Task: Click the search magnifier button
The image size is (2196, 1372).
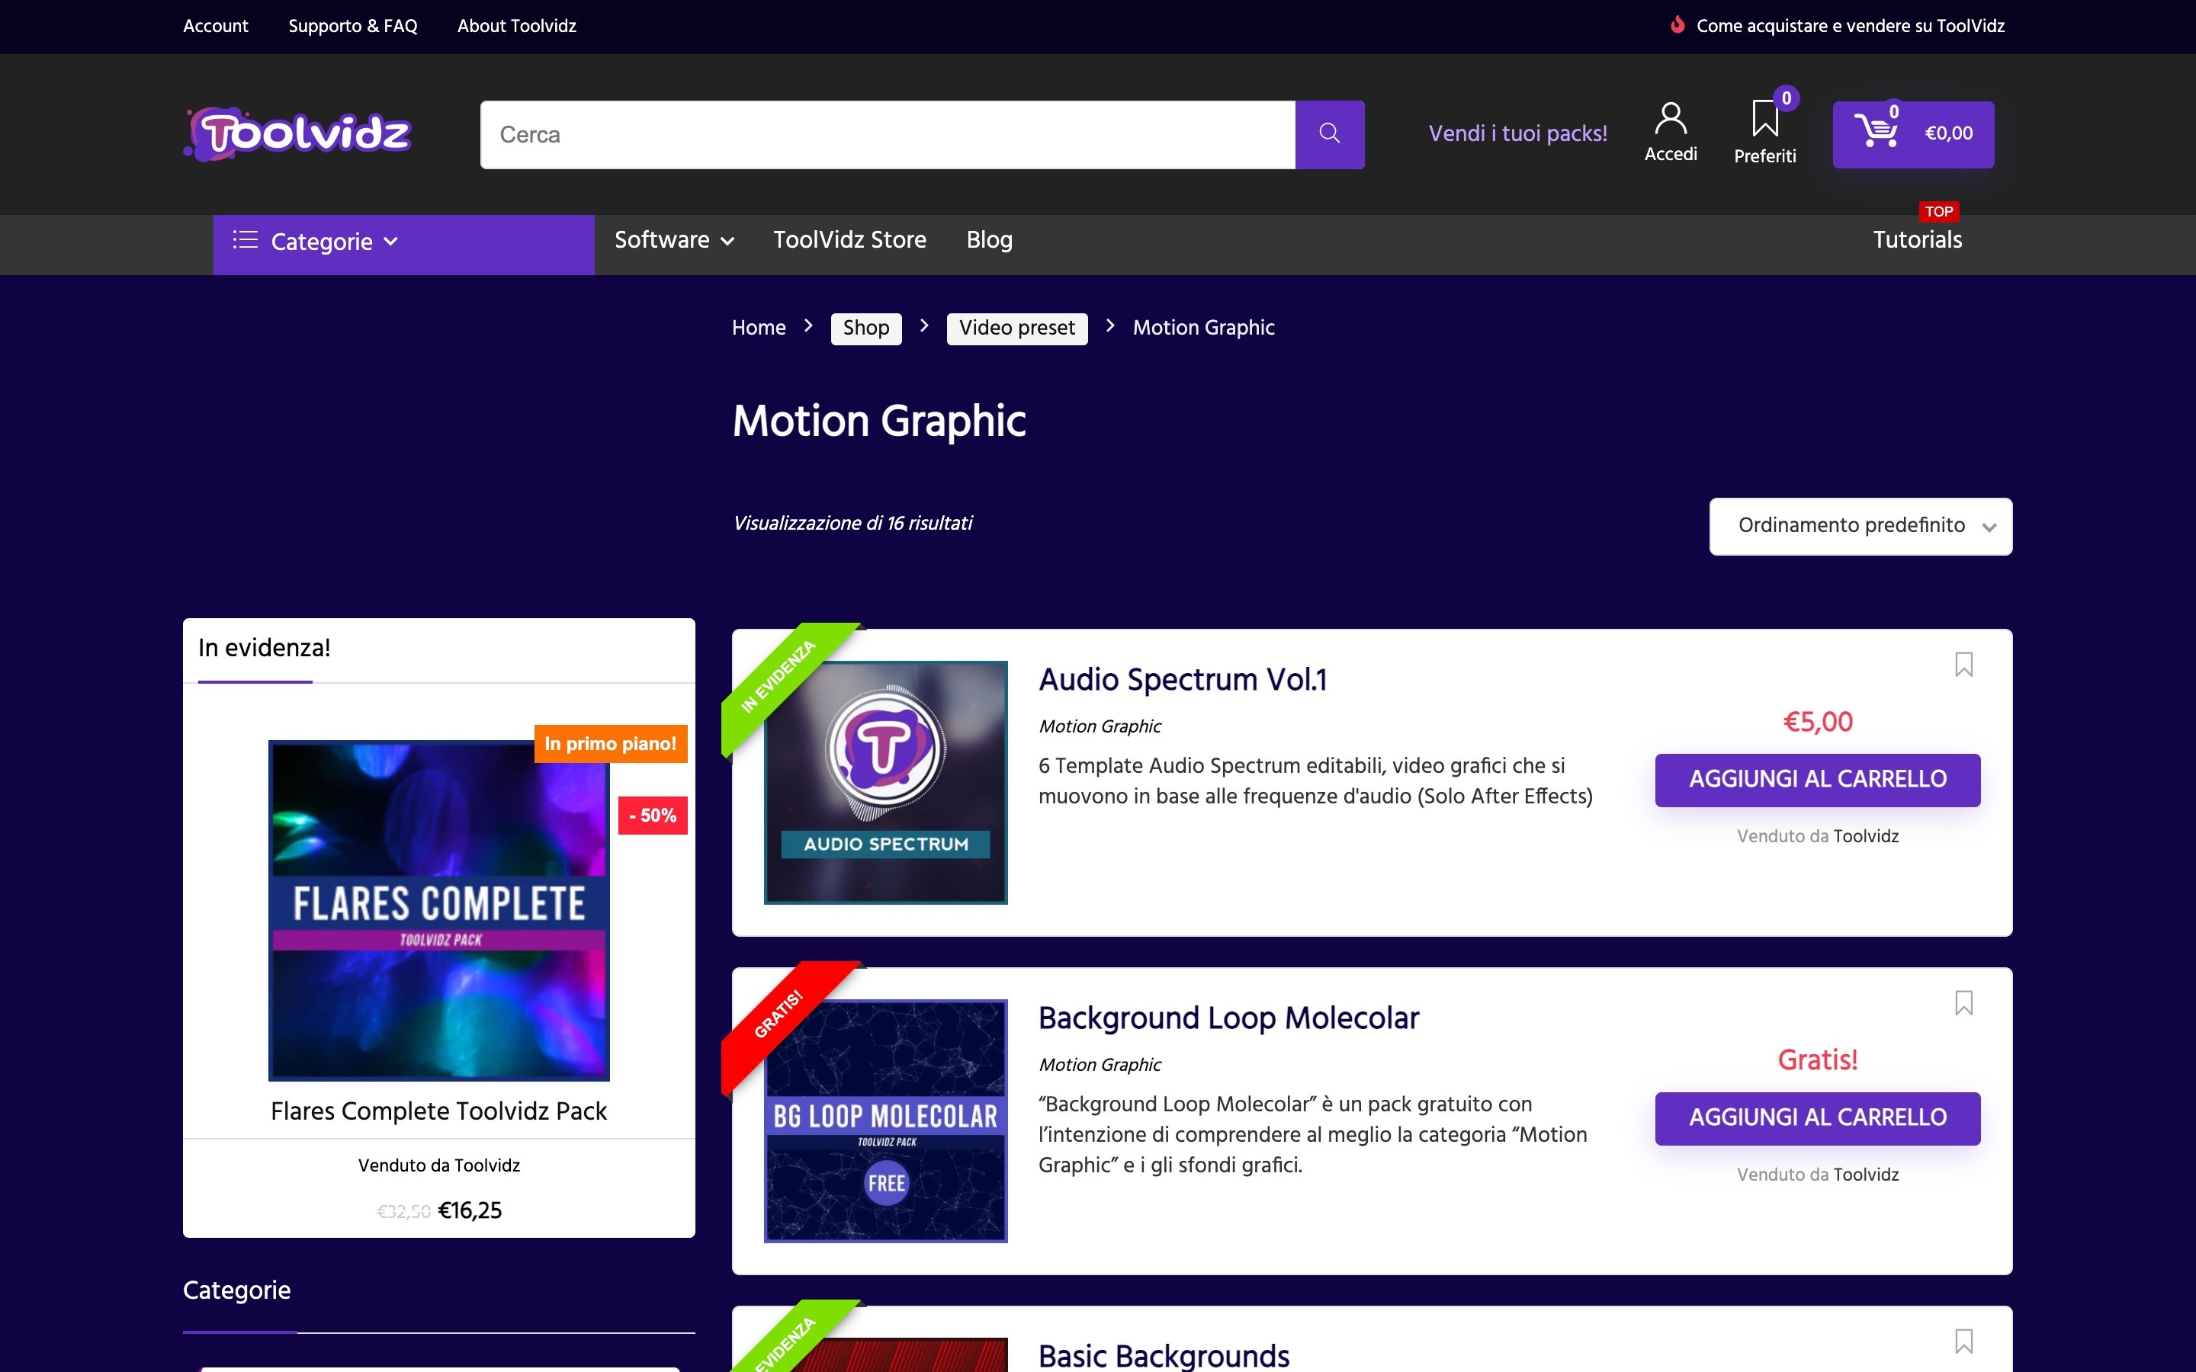Action: point(1329,134)
